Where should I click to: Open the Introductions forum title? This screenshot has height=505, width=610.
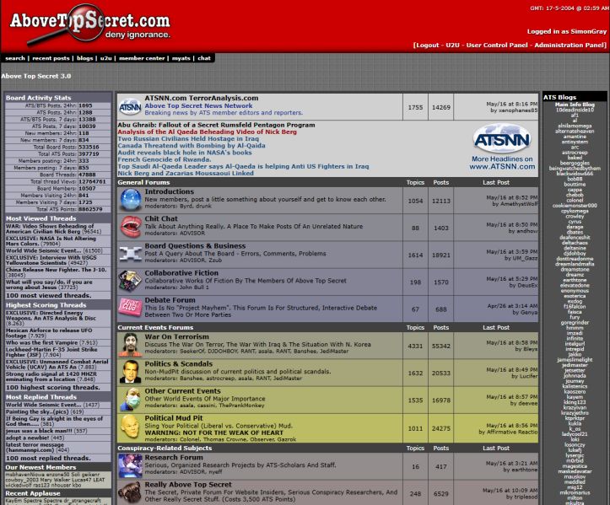coord(170,191)
